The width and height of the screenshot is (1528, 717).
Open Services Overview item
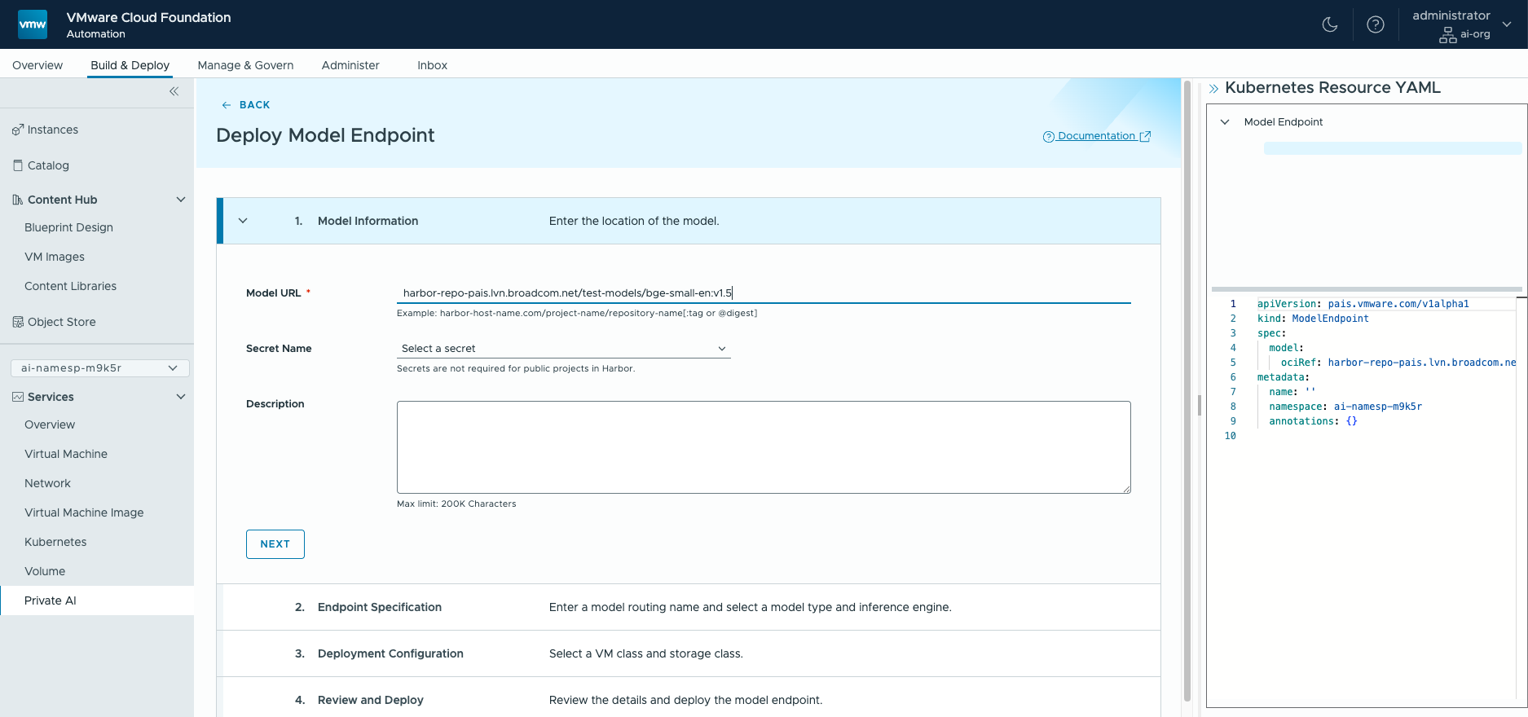coord(50,424)
